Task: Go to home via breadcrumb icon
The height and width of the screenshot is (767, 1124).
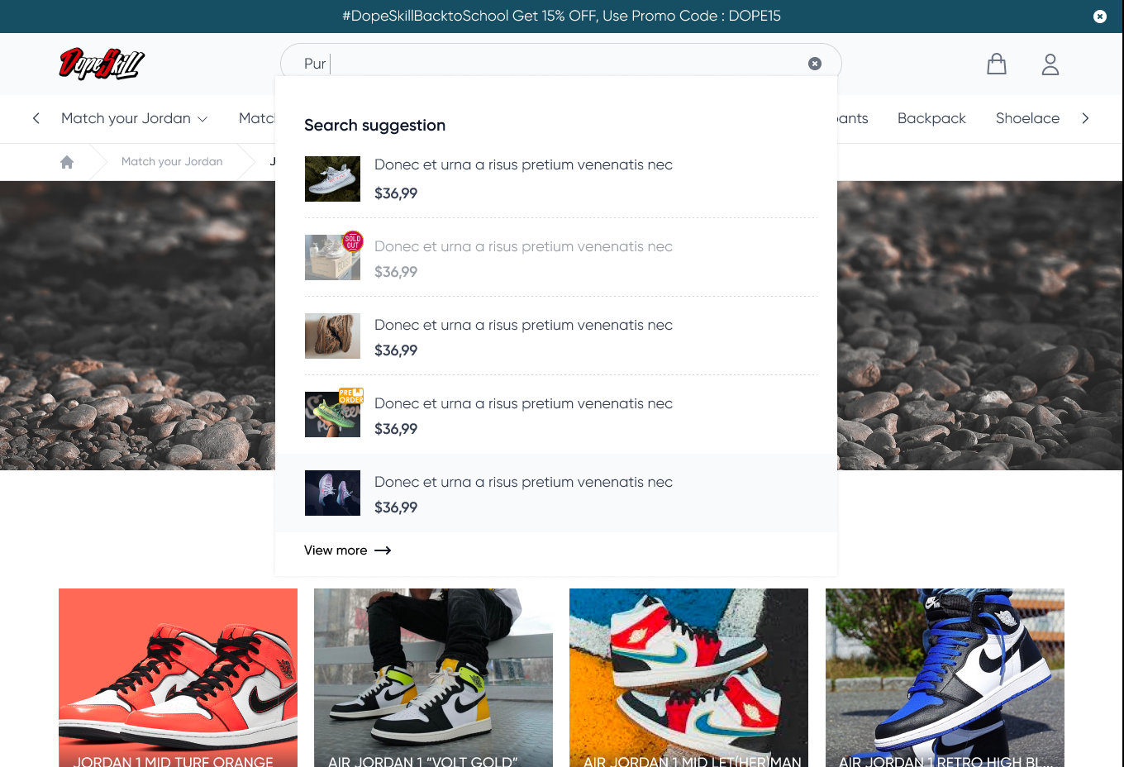Action: pos(67,162)
